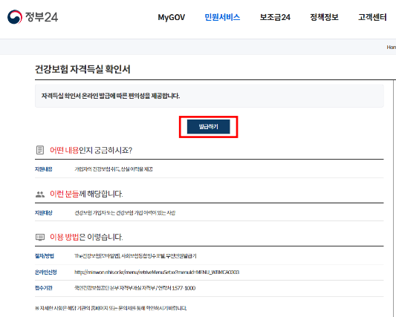Screen dimensions: 396x317
Task: Click the people icon beside 이런 분들께 해당합니다
Action: [x=40, y=194]
